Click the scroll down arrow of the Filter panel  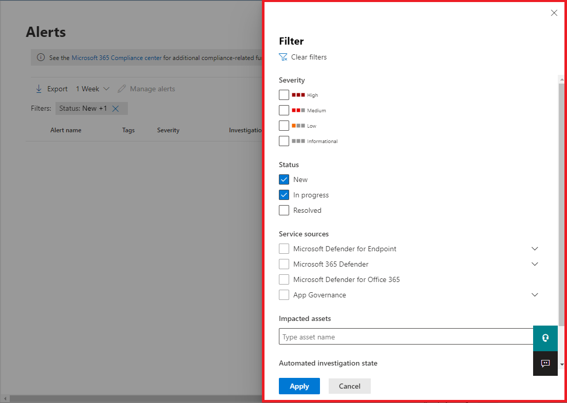(561, 365)
